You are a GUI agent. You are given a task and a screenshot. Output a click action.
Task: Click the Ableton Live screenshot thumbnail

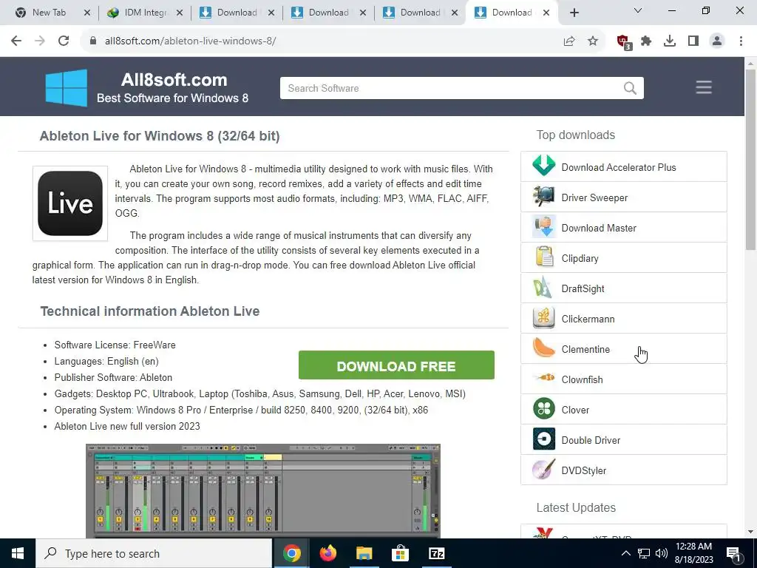[x=263, y=491]
